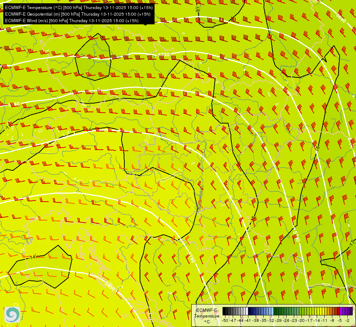Click the -41 label on the color scale
Viewport: 356px width, 327px height.
point(248,320)
